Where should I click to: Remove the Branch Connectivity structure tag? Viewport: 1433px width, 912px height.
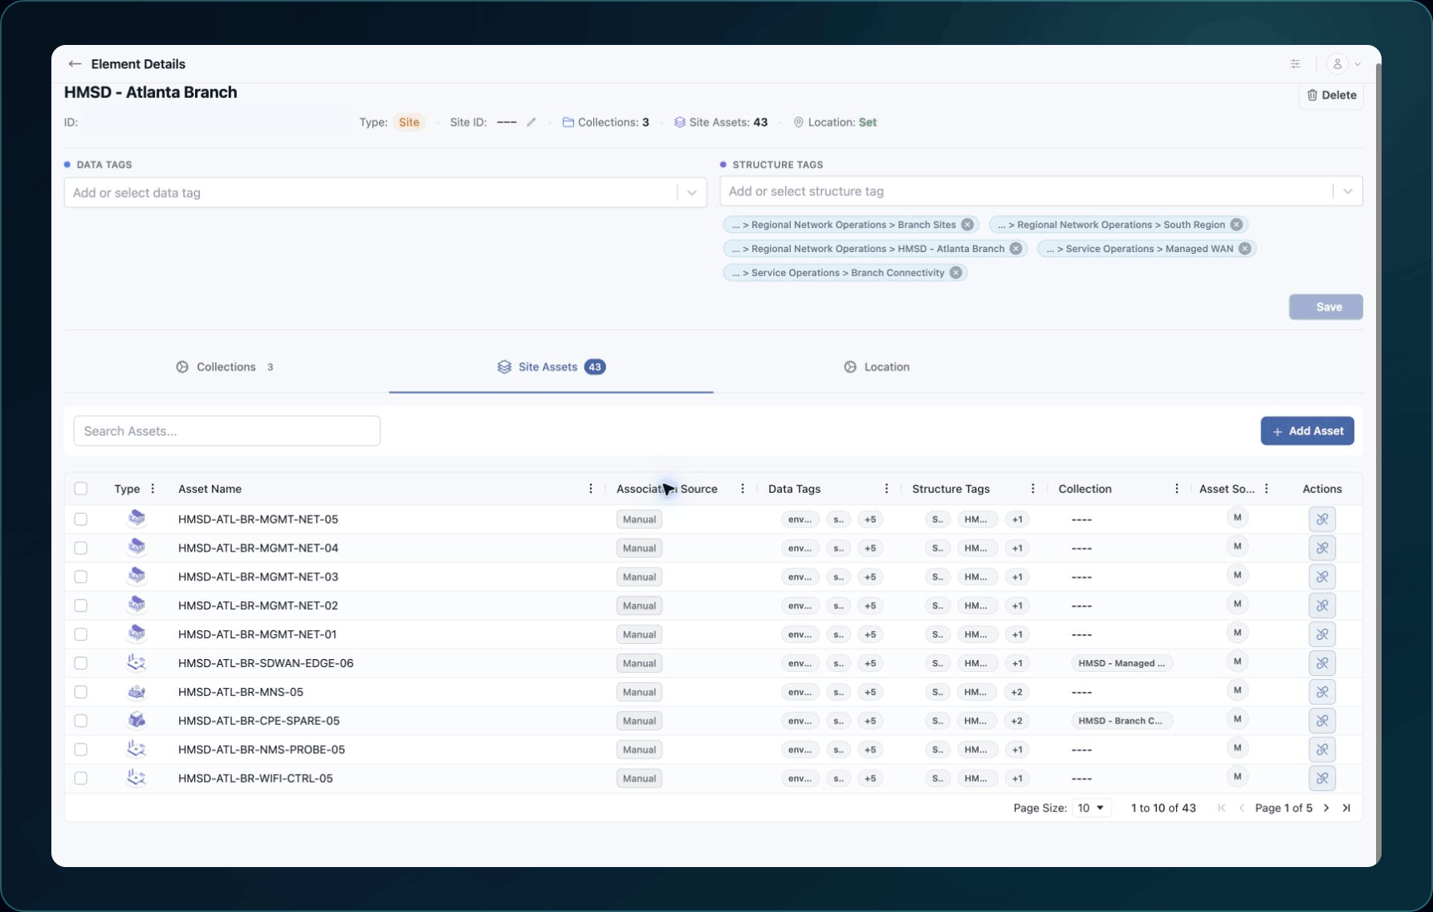pyautogui.click(x=955, y=273)
